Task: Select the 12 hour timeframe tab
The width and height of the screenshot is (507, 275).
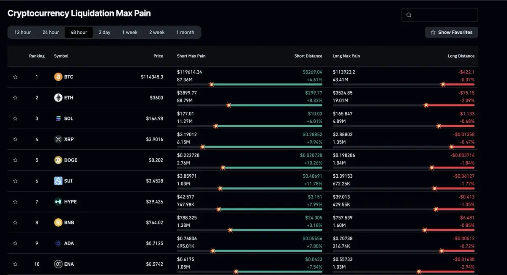Action: point(22,32)
